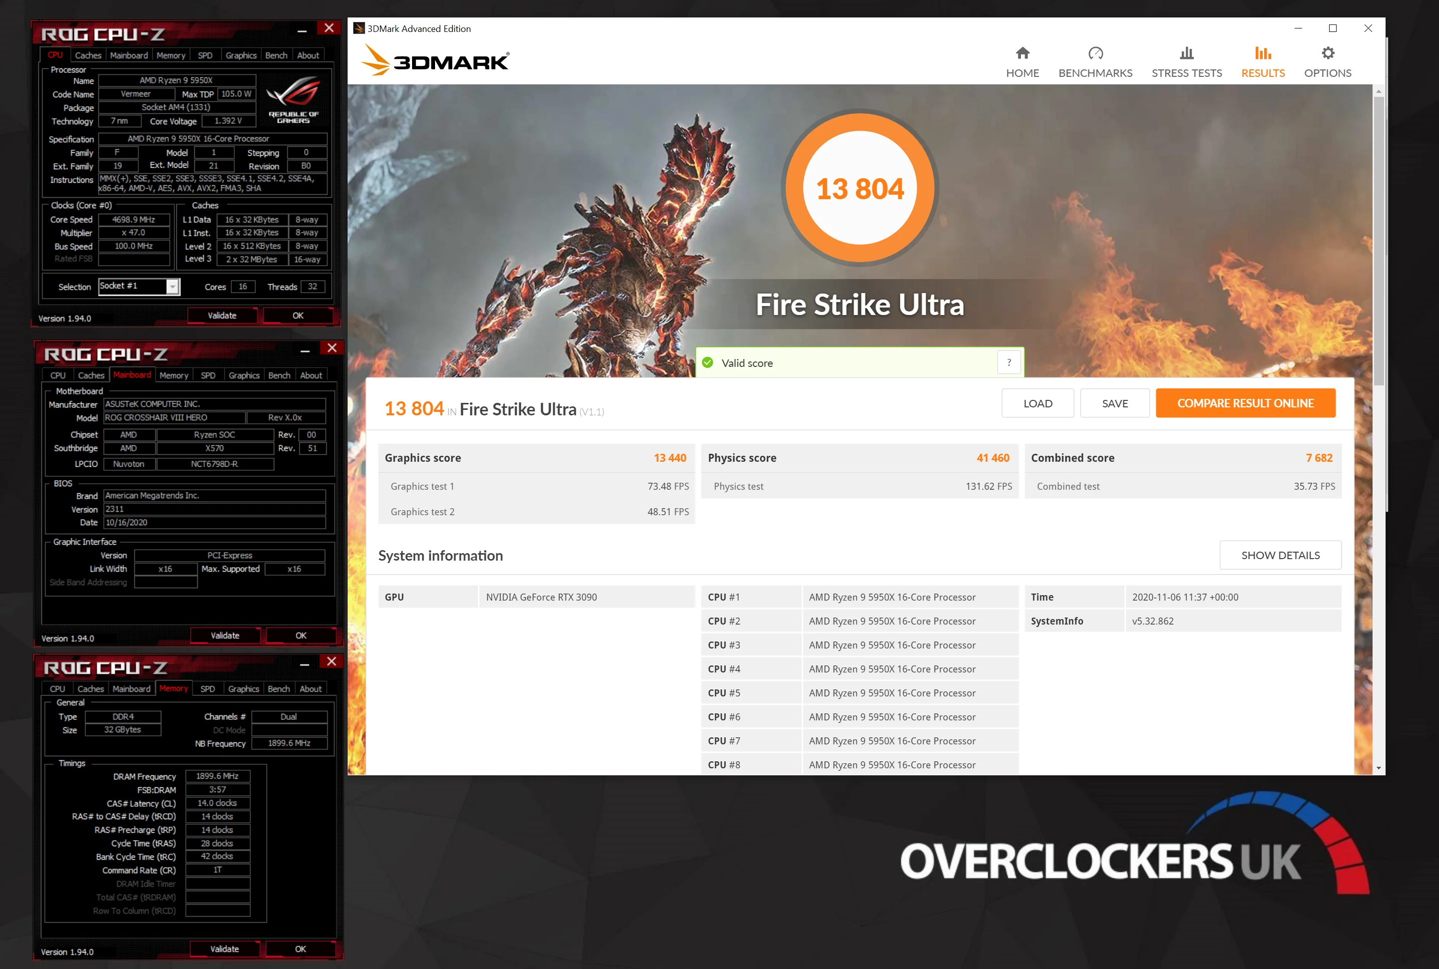Go to 3DMark Benchmarks
The image size is (1439, 969).
tap(1095, 62)
